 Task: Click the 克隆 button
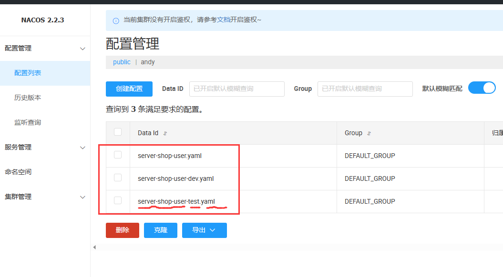(x=160, y=230)
